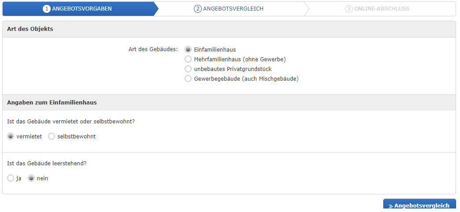Choose Mehrfamilienhaus (ohne Gewerbe) option
The image size is (460, 212).
(188, 60)
